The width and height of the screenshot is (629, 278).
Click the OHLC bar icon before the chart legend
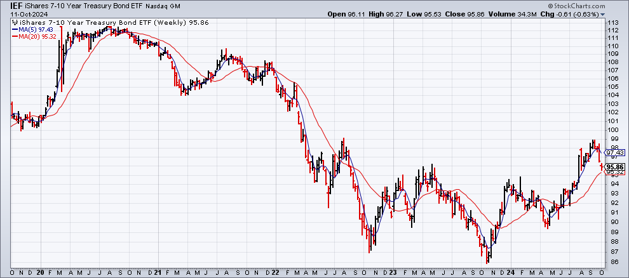[x=14, y=23]
